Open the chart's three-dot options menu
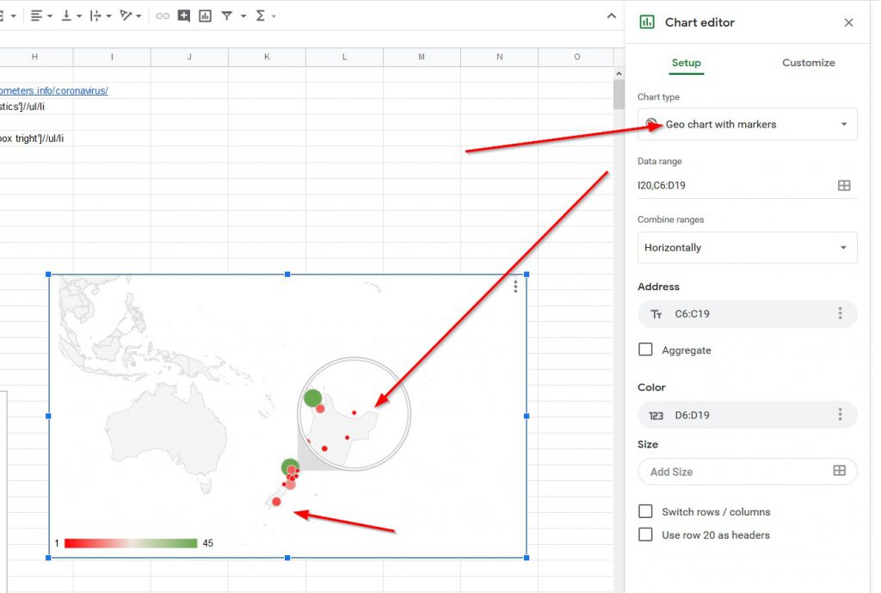This screenshot has height=593, width=881. pos(515,287)
